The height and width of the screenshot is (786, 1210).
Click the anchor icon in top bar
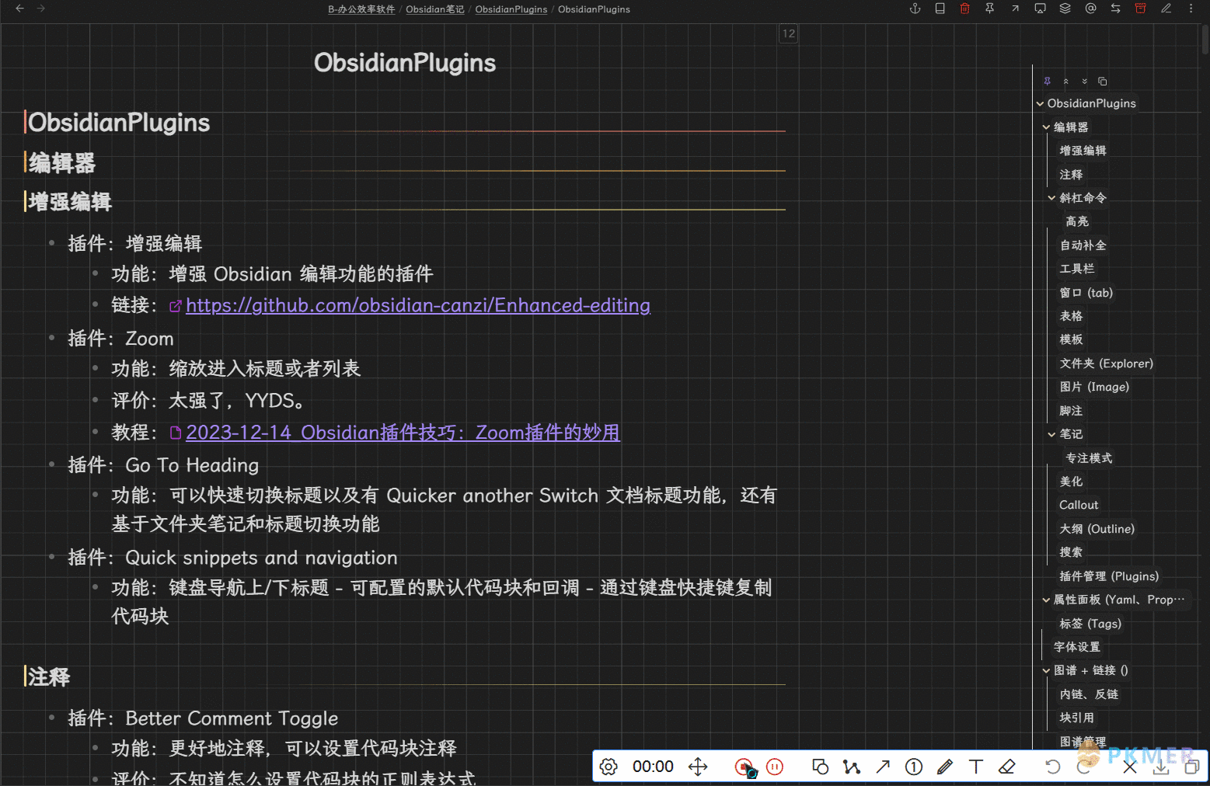pos(915,9)
